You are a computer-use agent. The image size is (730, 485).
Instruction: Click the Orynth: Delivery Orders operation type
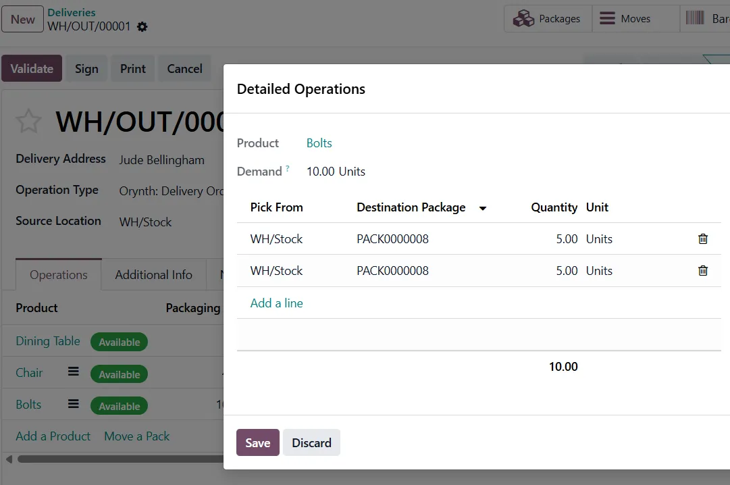[x=172, y=191]
